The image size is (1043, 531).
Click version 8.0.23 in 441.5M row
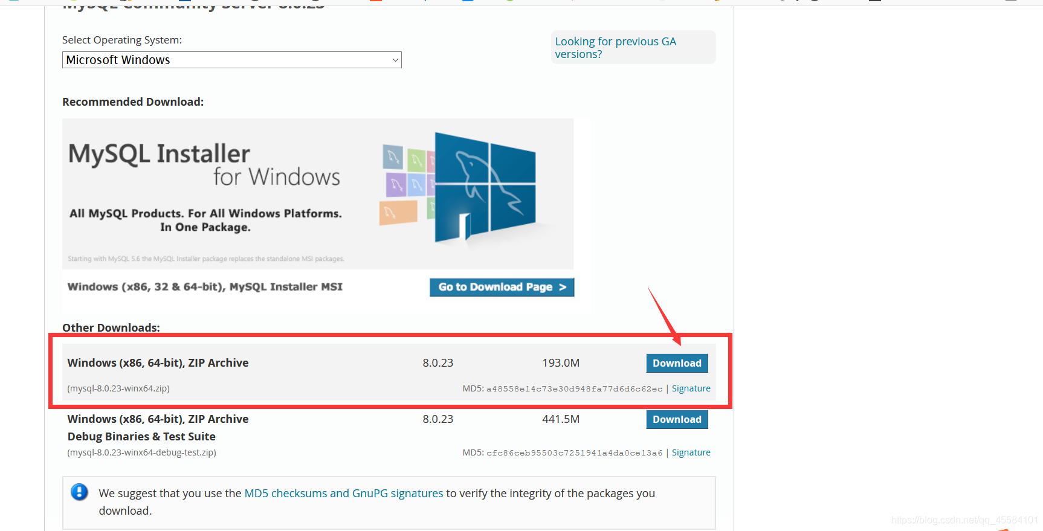coord(438,419)
